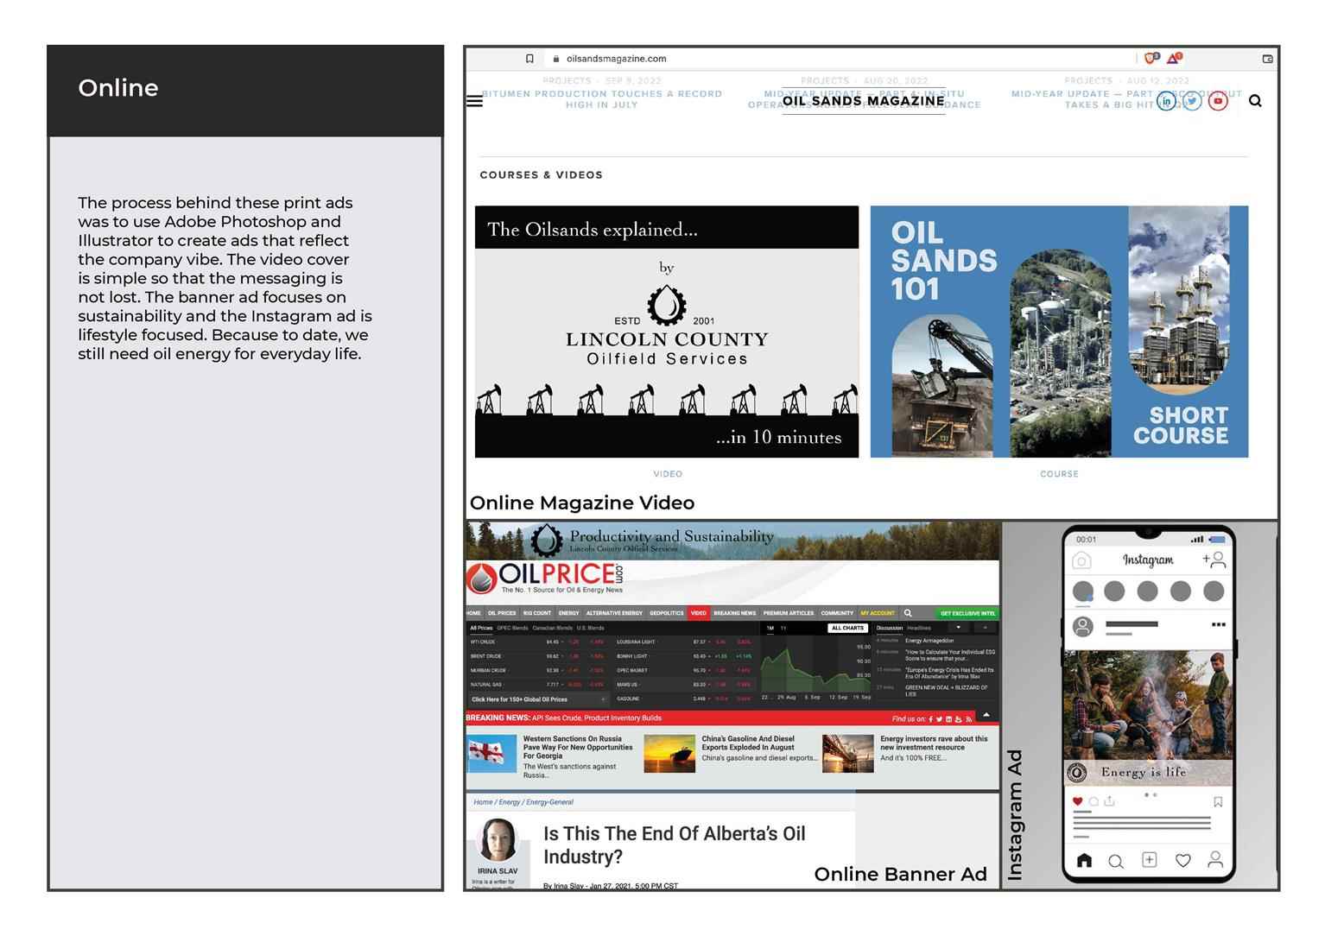Switch to the OPEC Blends prices tab

click(x=513, y=628)
